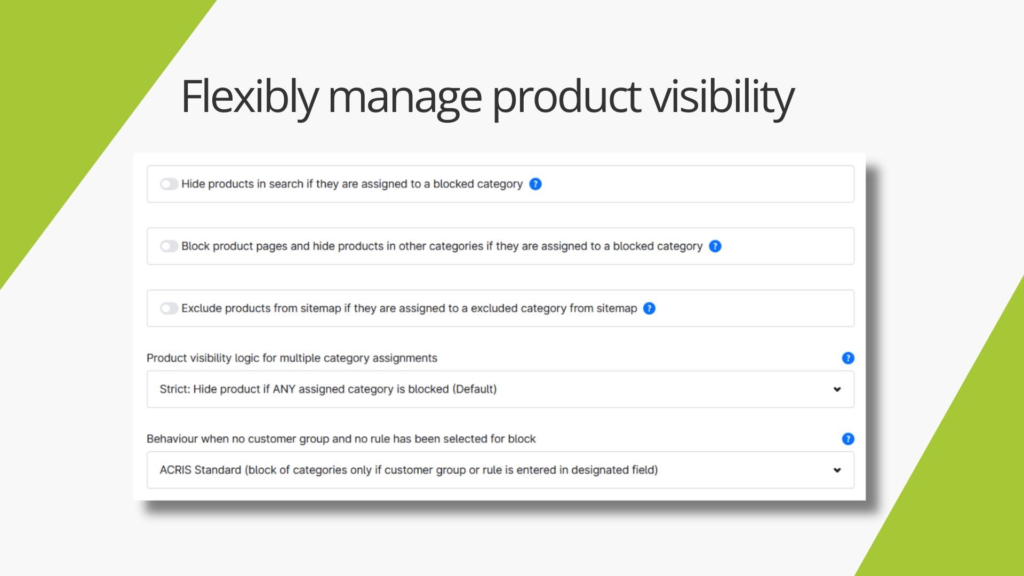Screen dimensions: 1024x576
Task: Turn on exclude products from sitemap switch
Action: click(169, 308)
